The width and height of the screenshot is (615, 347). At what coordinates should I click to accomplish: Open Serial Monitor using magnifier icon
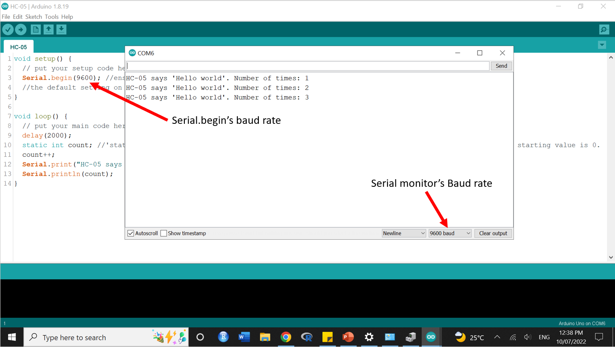pyautogui.click(x=604, y=30)
